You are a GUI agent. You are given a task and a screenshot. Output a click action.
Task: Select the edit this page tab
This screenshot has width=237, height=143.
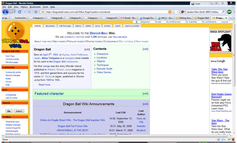(x=65, y=26)
